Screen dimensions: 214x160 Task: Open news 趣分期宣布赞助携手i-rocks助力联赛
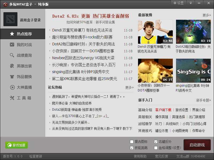[82, 37]
